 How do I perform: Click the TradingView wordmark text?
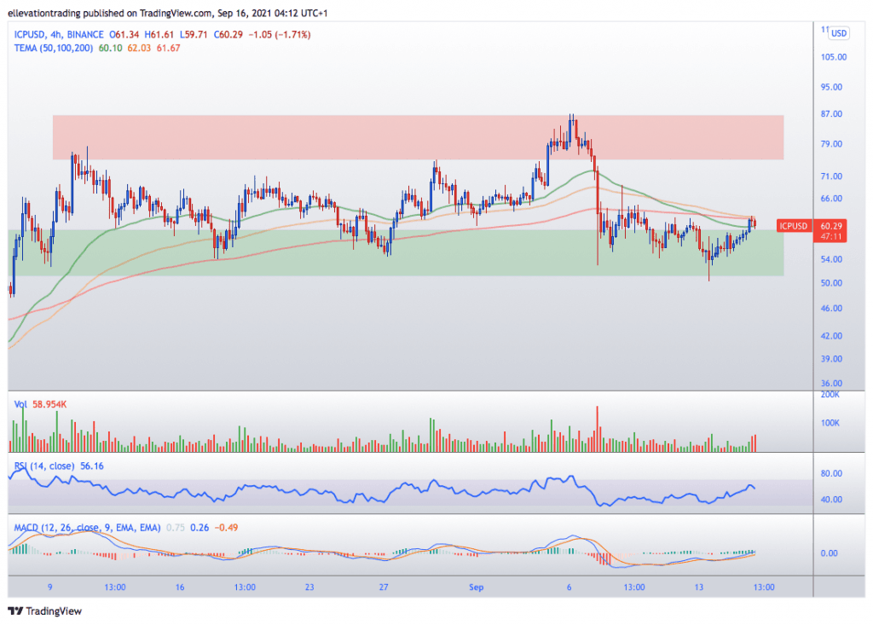coord(55,611)
